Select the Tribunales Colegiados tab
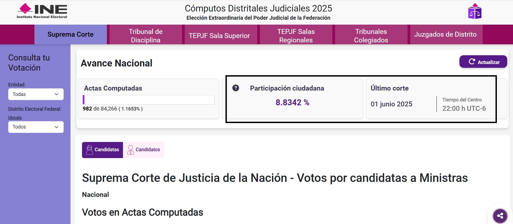 (x=371, y=36)
